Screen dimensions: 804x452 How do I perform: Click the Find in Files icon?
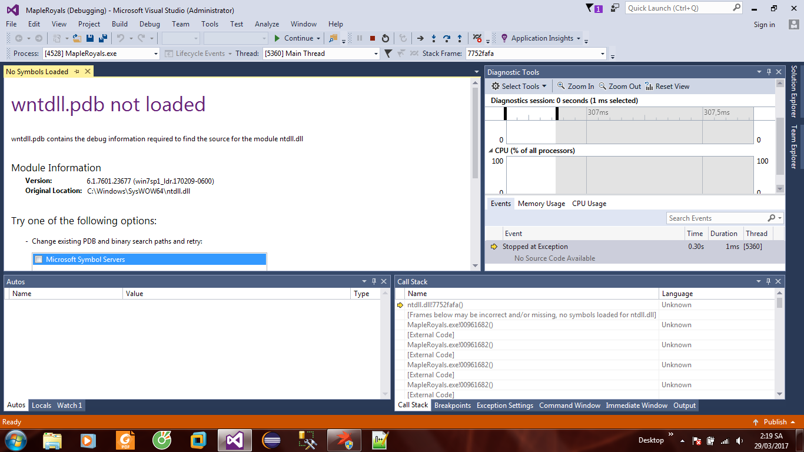(x=333, y=38)
